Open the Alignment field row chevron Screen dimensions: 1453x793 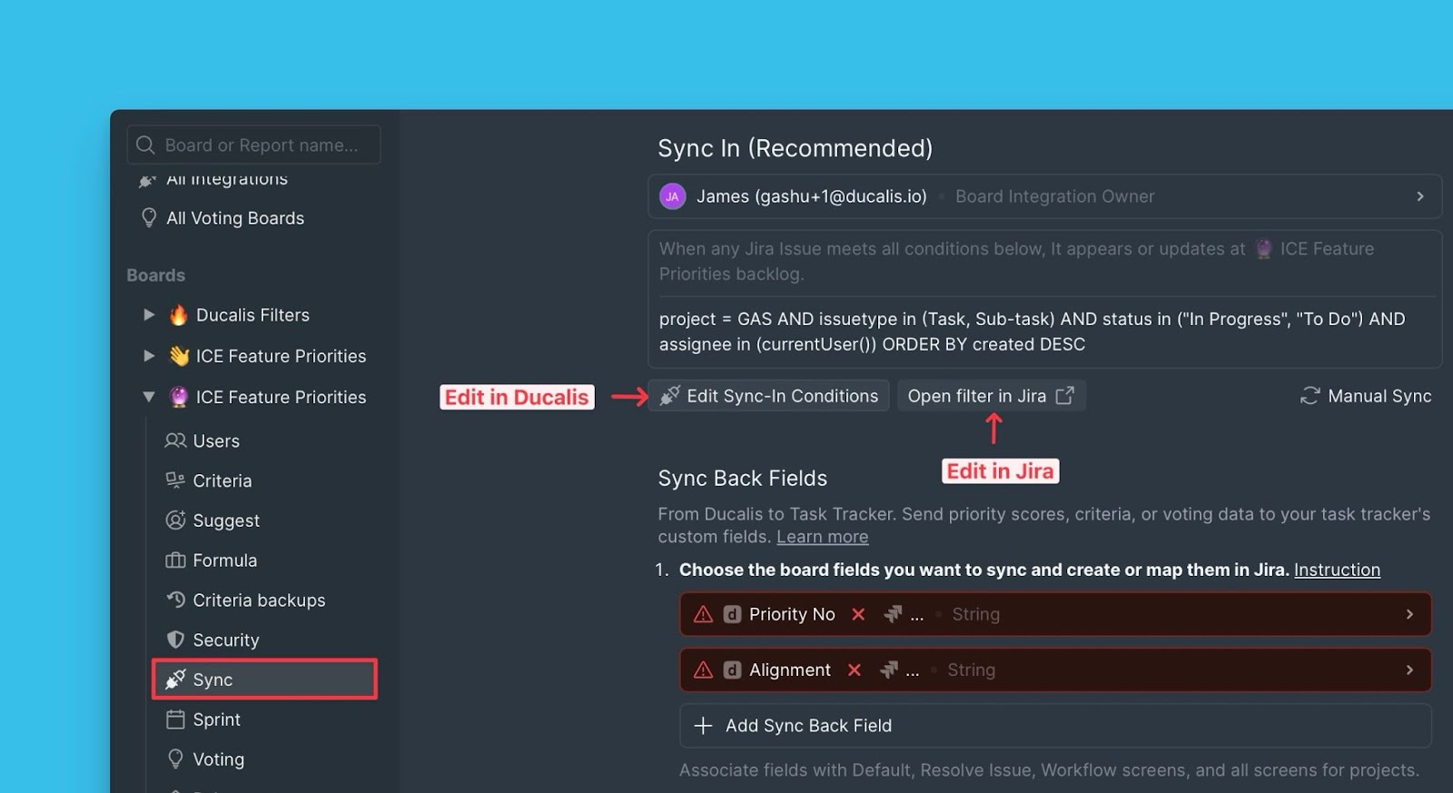1409,670
